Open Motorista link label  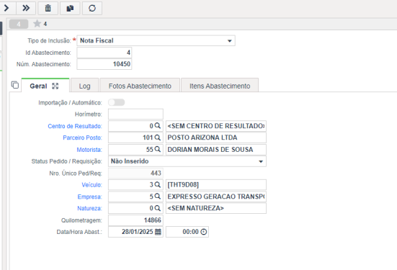click(x=89, y=150)
